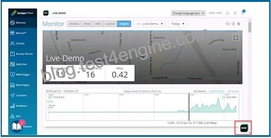Click the refresh icon beside zoom controls
The height and width of the screenshot is (138, 271).
(x=239, y=24)
